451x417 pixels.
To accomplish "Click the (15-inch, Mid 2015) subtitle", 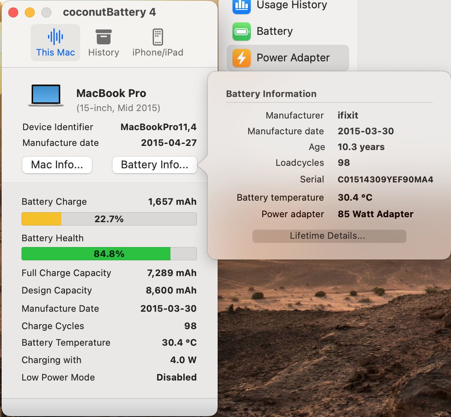I will [118, 108].
